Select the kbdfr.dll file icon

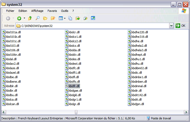tap(66, 86)
